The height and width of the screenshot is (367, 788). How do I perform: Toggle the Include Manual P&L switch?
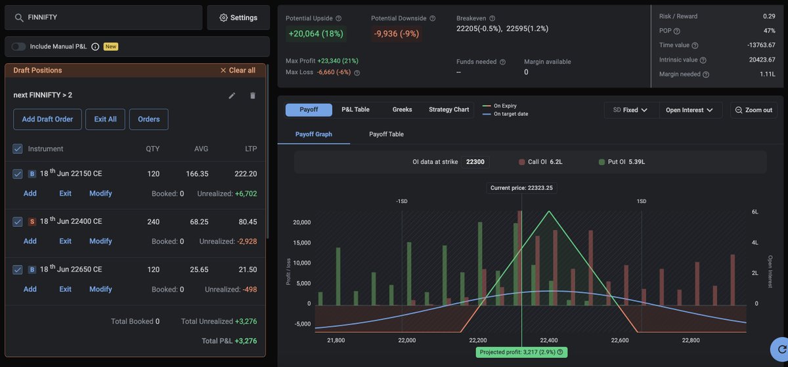[18, 47]
